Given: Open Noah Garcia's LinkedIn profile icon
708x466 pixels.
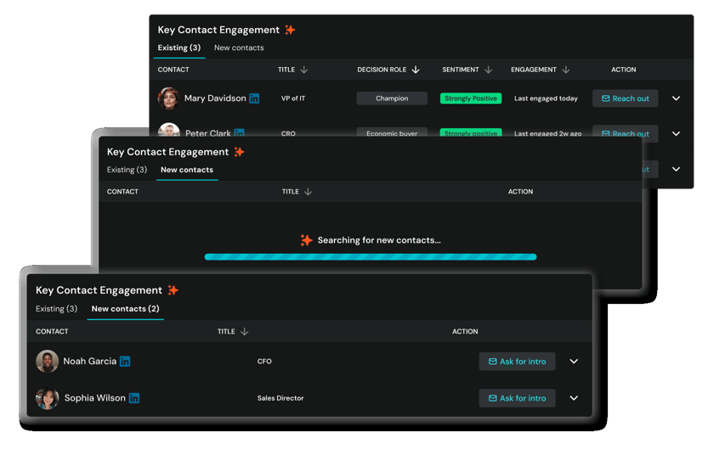Looking at the screenshot, I should [125, 362].
